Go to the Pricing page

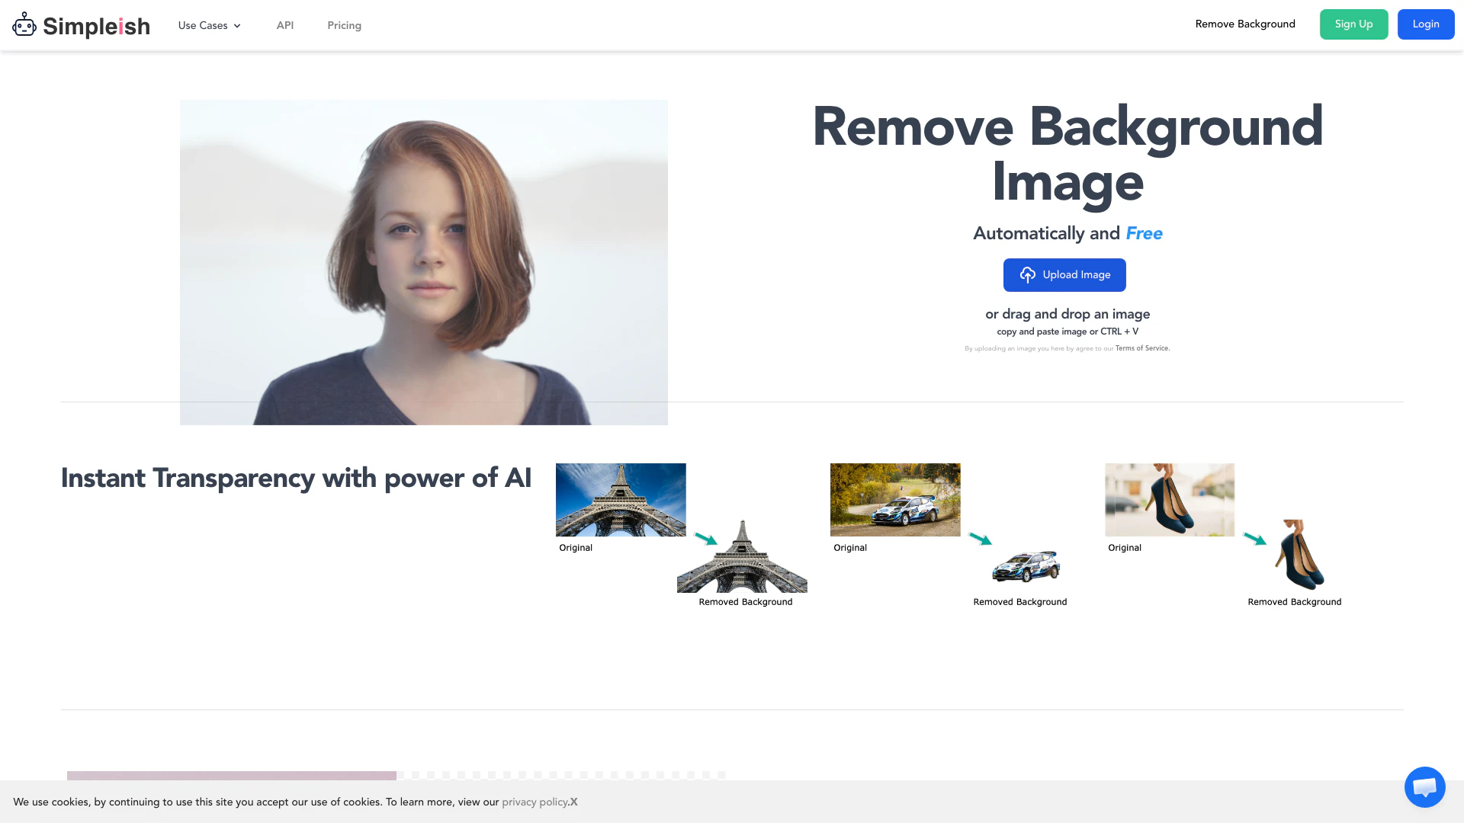(x=344, y=25)
